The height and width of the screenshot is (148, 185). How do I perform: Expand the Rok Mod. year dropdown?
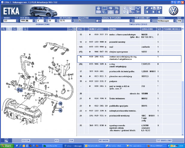click(34, 21)
